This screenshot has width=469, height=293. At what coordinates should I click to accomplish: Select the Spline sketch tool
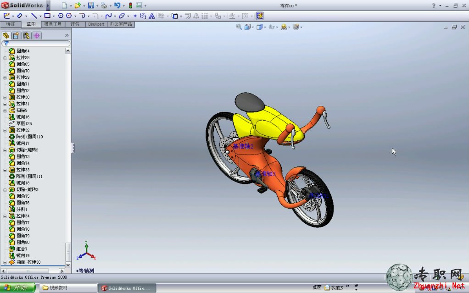108,16
